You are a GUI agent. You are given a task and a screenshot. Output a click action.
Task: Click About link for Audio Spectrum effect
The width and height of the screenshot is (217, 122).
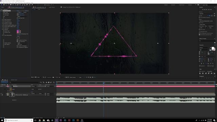click(26, 11)
